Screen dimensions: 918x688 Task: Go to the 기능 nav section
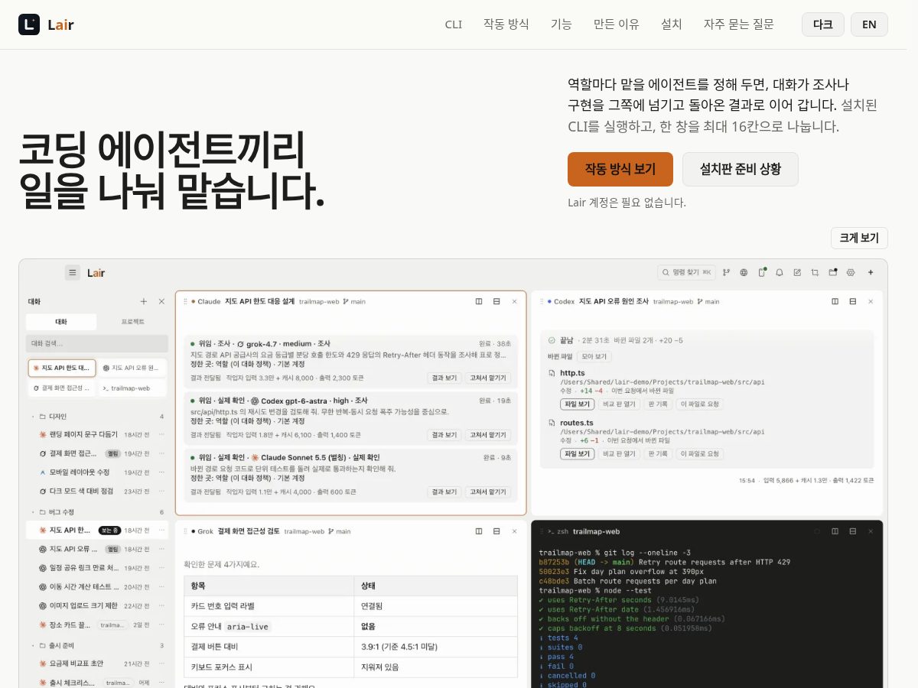[561, 24]
